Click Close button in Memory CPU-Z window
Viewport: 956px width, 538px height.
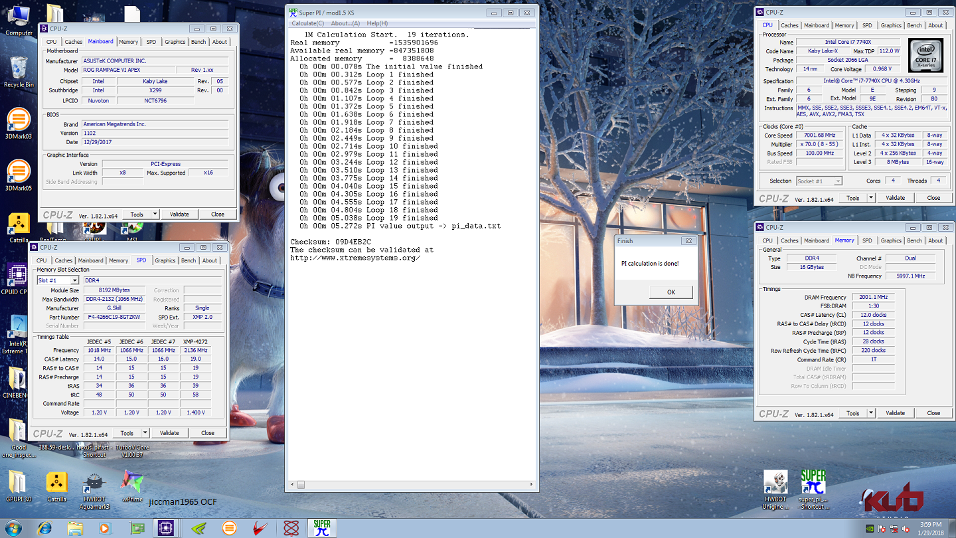coord(933,413)
